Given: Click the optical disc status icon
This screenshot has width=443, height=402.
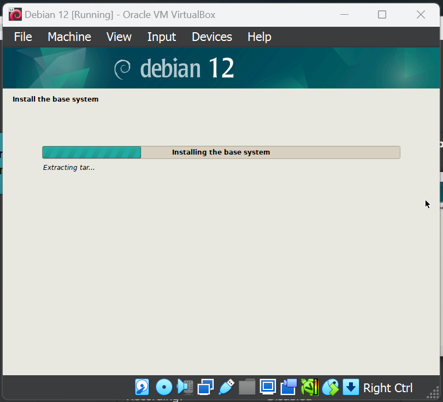Looking at the screenshot, I should tap(164, 387).
